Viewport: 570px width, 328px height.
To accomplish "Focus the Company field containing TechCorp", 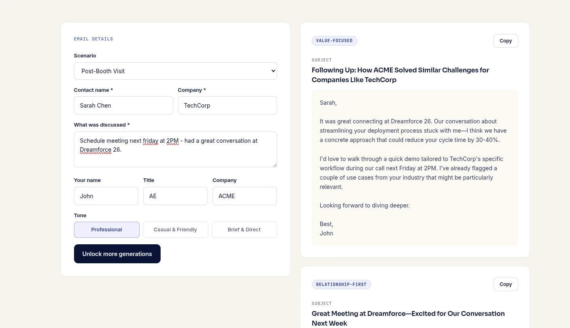I will [x=227, y=105].
